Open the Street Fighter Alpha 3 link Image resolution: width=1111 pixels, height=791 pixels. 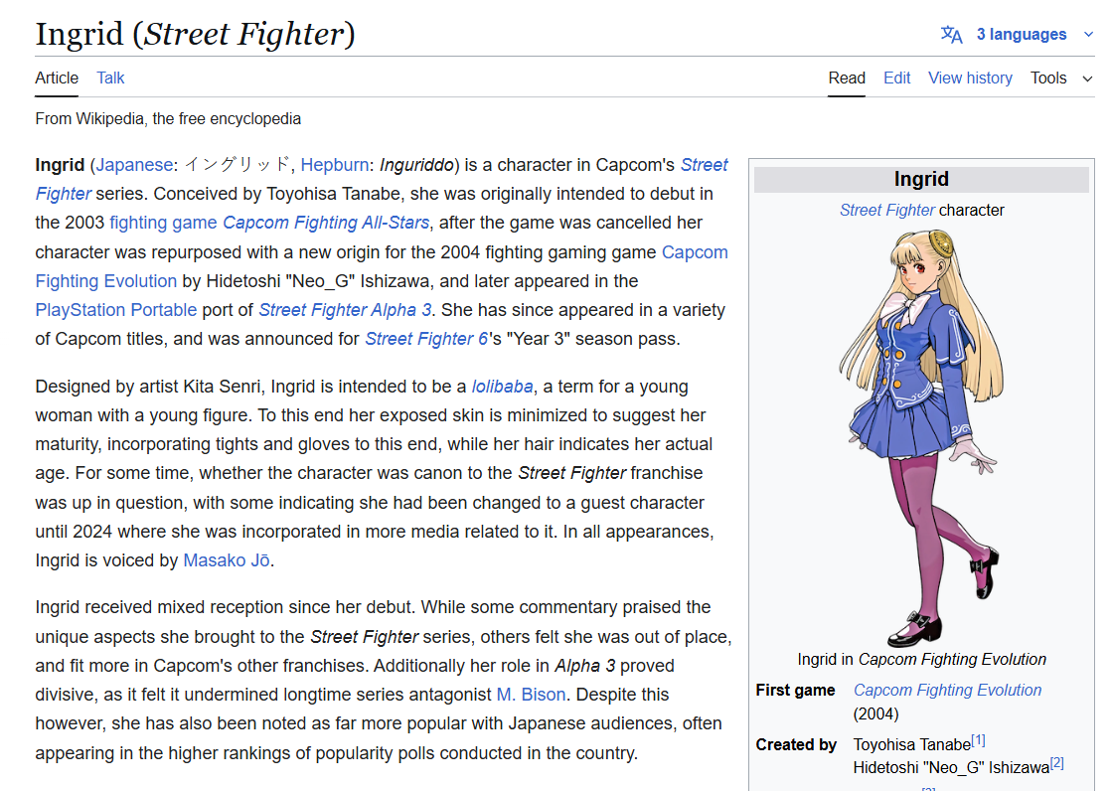(345, 310)
